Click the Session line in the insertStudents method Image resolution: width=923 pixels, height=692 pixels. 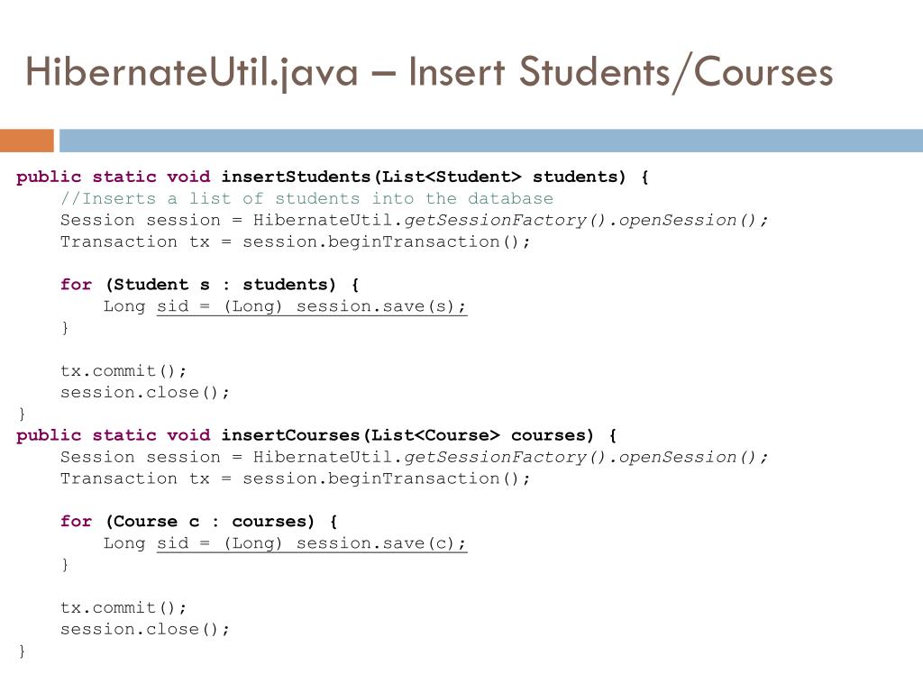[x=415, y=220]
